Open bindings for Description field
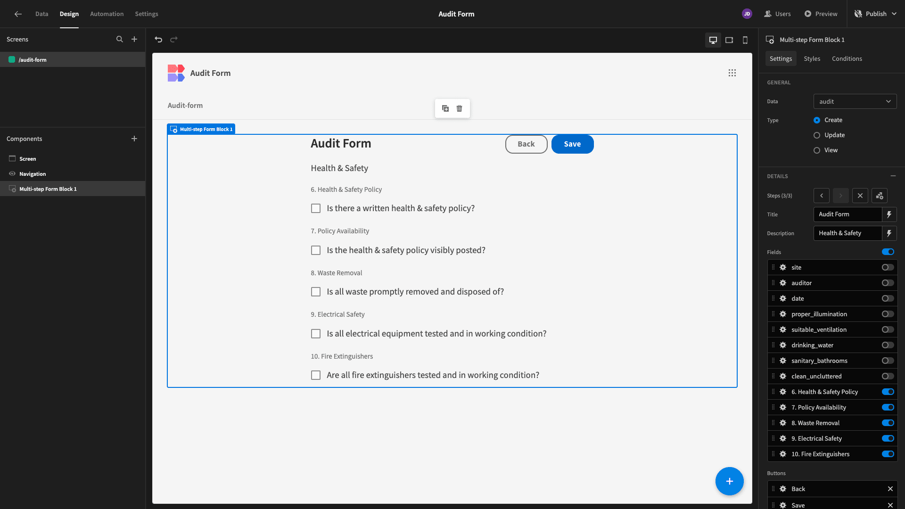 coord(889,233)
